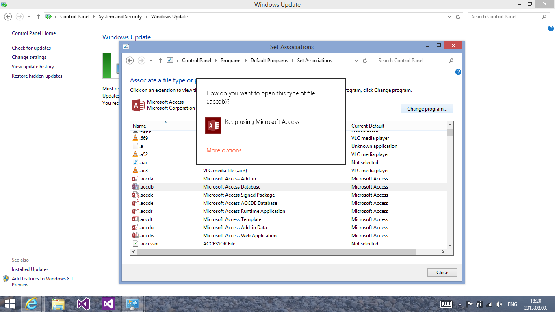The image size is (555, 312).
Task: Refresh the Windows Update window
Action: [x=458, y=17]
